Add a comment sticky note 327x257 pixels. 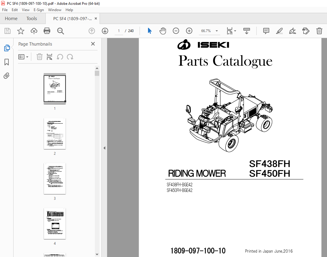pos(266,31)
